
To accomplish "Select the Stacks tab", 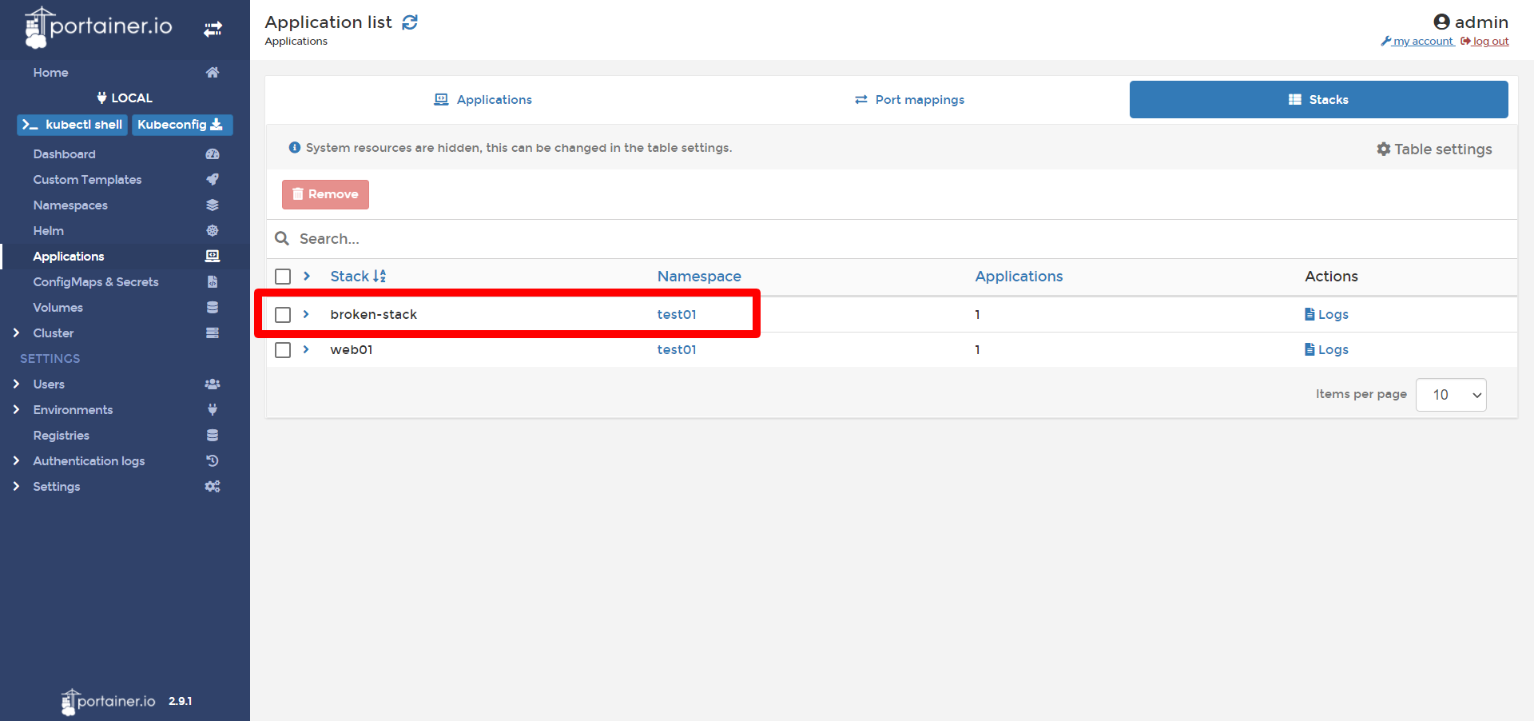I will (x=1318, y=100).
